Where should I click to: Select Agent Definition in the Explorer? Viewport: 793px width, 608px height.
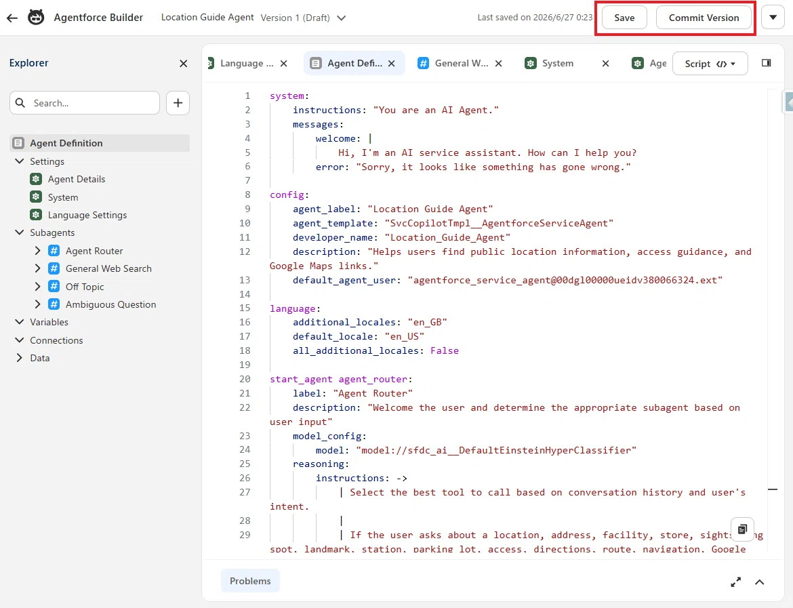click(x=100, y=143)
